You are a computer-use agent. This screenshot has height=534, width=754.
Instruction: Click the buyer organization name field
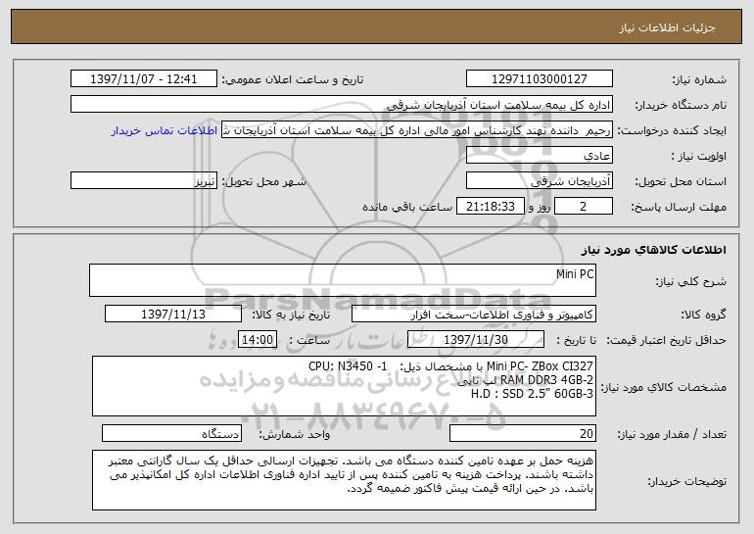342,105
